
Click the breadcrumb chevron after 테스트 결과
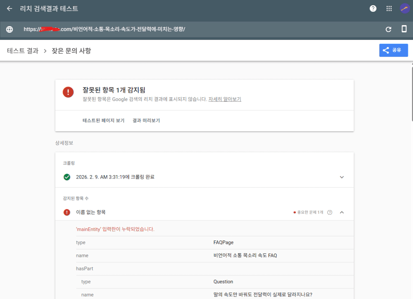(45, 51)
